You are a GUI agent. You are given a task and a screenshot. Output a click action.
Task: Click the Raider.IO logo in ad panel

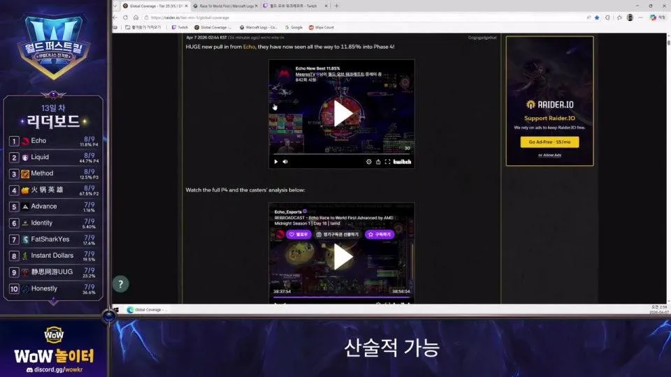point(549,105)
